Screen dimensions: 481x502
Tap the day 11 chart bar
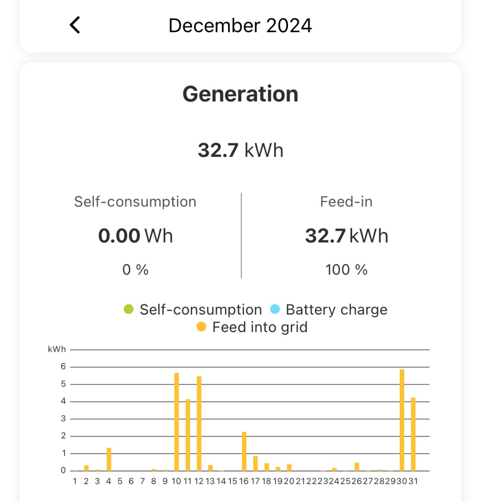coord(188,435)
